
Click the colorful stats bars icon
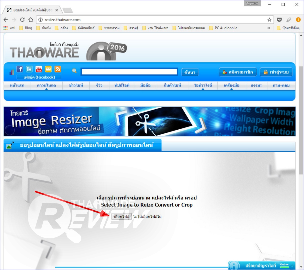(x=12, y=72)
